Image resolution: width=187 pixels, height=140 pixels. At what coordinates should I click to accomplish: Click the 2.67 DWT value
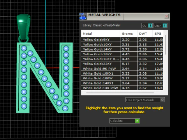[x=143, y=88]
